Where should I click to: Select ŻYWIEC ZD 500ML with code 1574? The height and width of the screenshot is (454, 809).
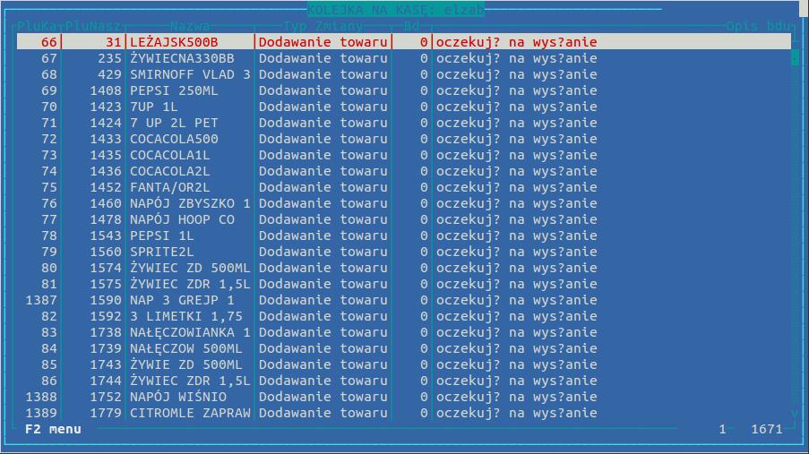[x=403, y=268]
